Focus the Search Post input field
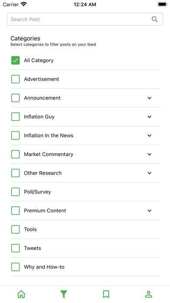Image resolution: width=170 pixels, height=303 pixels. (85, 19)
